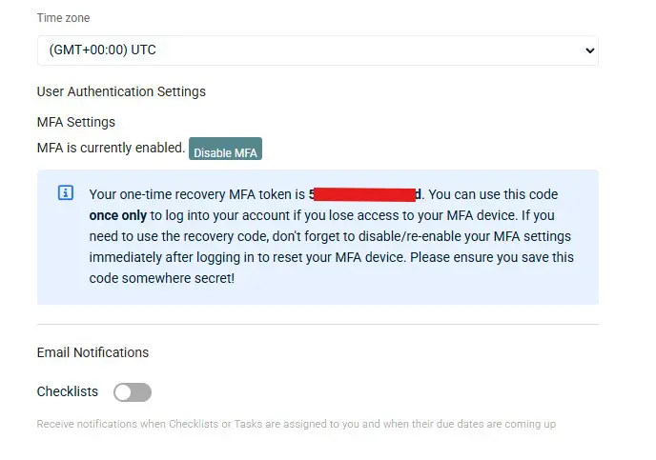Image resolution: width=656 pixels, height=460 pixels.
Task: Click the info icon in the MFA notice
Action: [x=66, y=193]
